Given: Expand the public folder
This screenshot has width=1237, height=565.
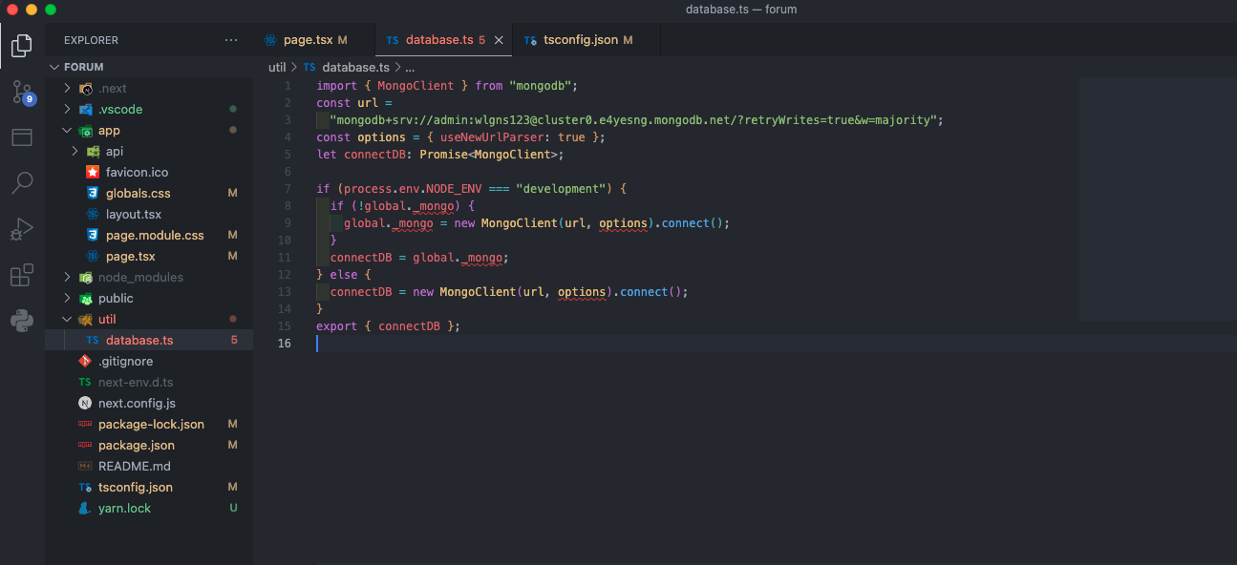Looking at the screenshot, I should tap(67, 298).
